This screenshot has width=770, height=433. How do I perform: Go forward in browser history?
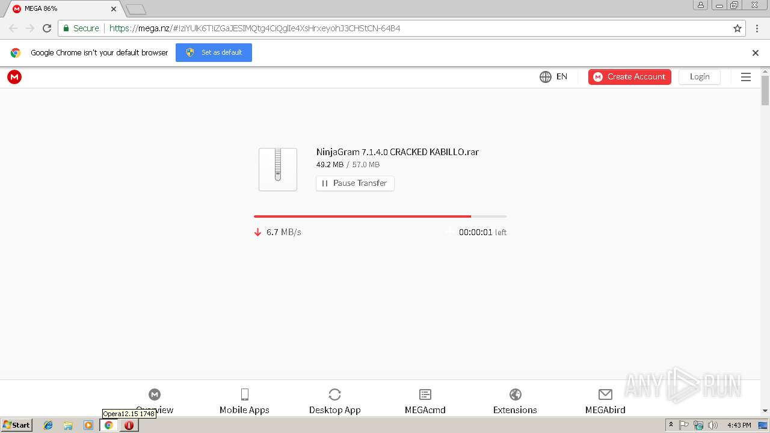point(30,28)
